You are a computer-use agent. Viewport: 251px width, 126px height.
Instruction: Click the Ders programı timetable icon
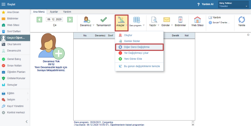[x=137, y=20]
